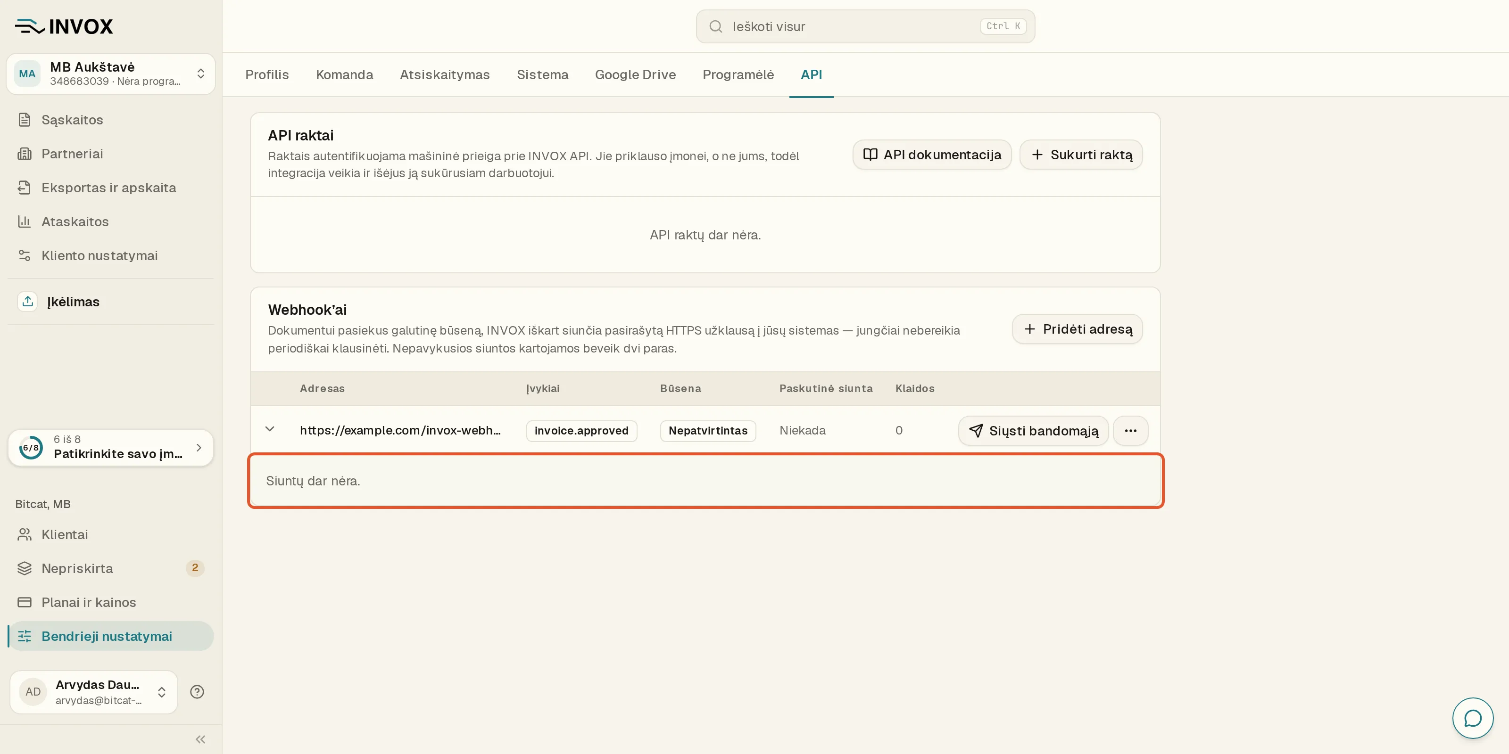The image size is (1509, 754).
Task: Open Sąskaitos in the sidebar
Action: click(110, 119)
